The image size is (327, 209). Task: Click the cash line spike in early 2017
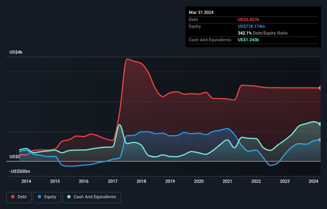[x=119, y=125]
